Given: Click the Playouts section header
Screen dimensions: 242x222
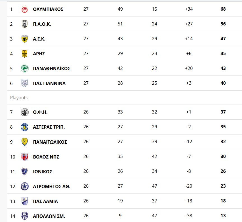Looking at the screenshot, I should [x=19, y=98].
